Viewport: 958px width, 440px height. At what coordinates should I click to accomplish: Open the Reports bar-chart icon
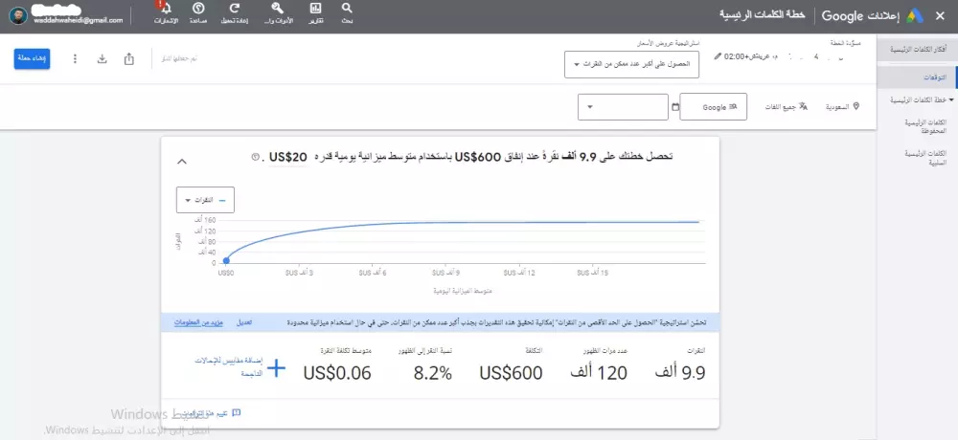pyautogui.click(x=315, y=9)
